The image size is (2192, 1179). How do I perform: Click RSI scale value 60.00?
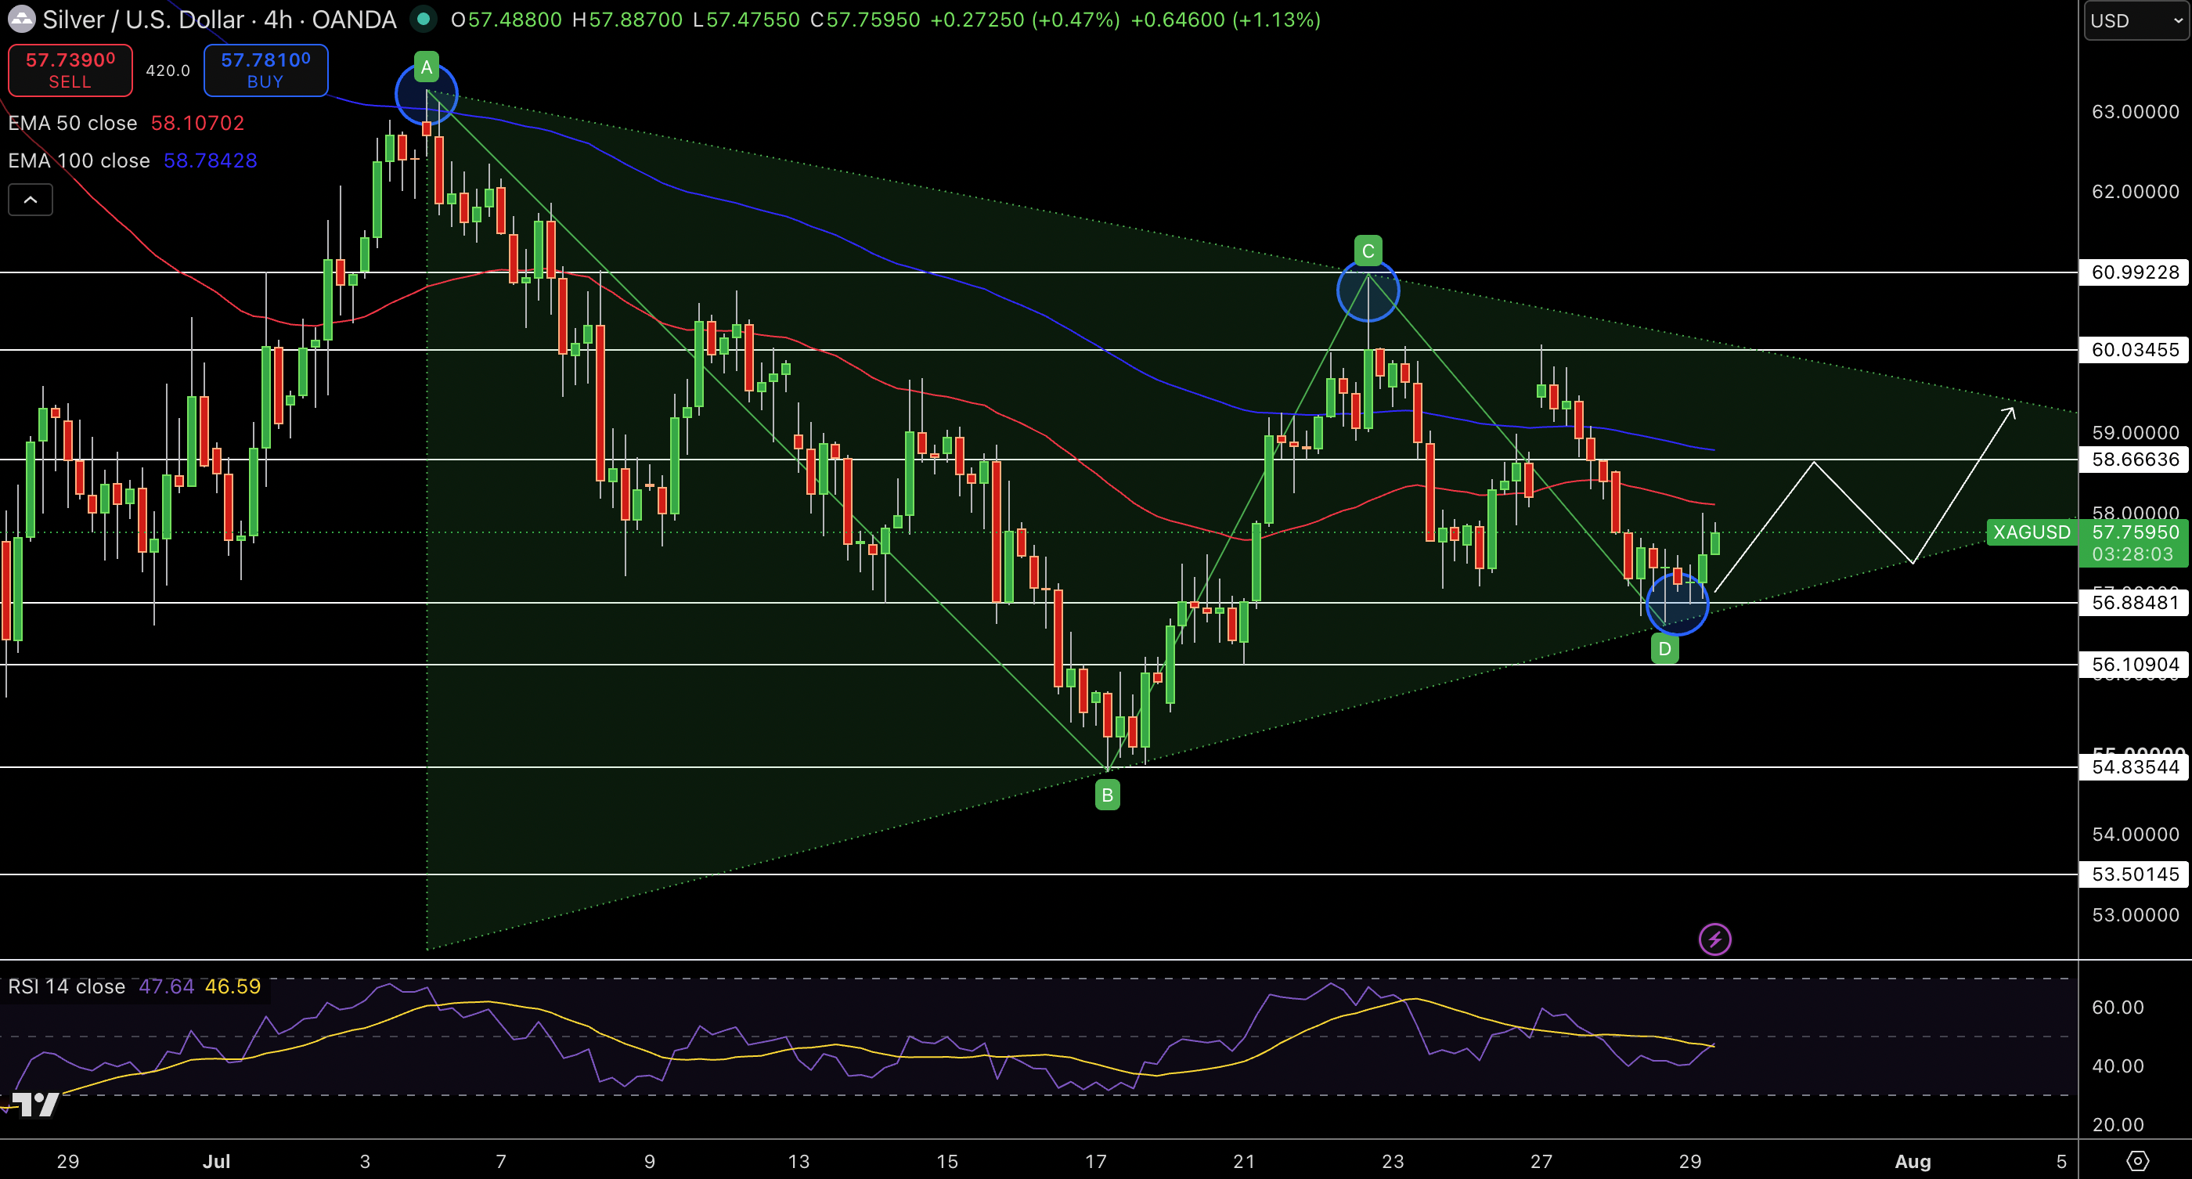(2118, 1008)
